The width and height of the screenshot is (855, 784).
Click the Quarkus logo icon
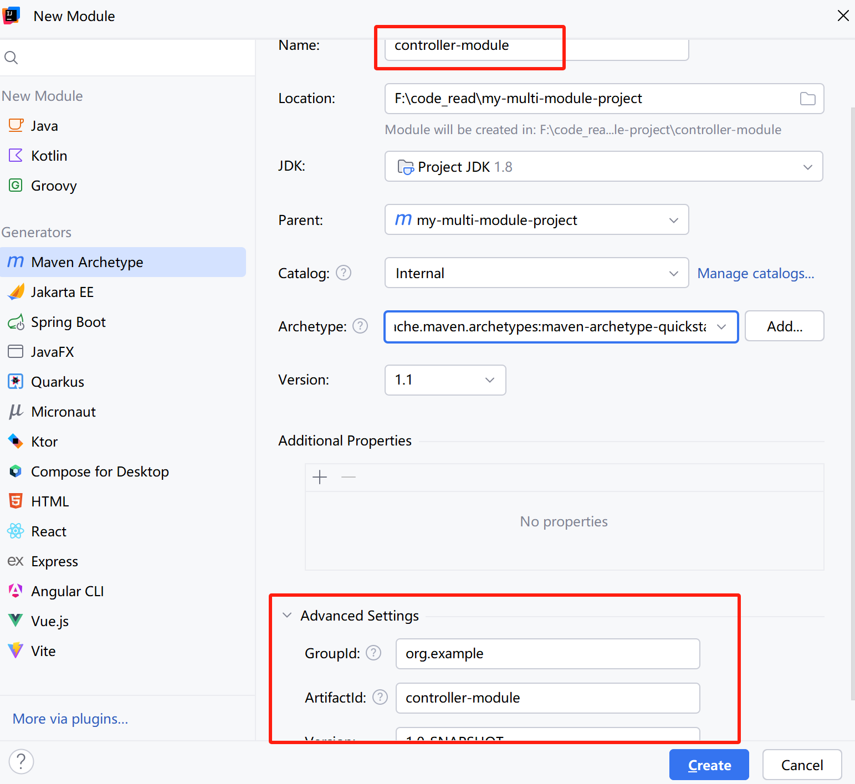click(x=16, y=381)
